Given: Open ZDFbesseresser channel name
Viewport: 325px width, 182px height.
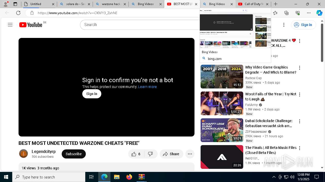Looking at the screenshot, I should tap(256, 132).
